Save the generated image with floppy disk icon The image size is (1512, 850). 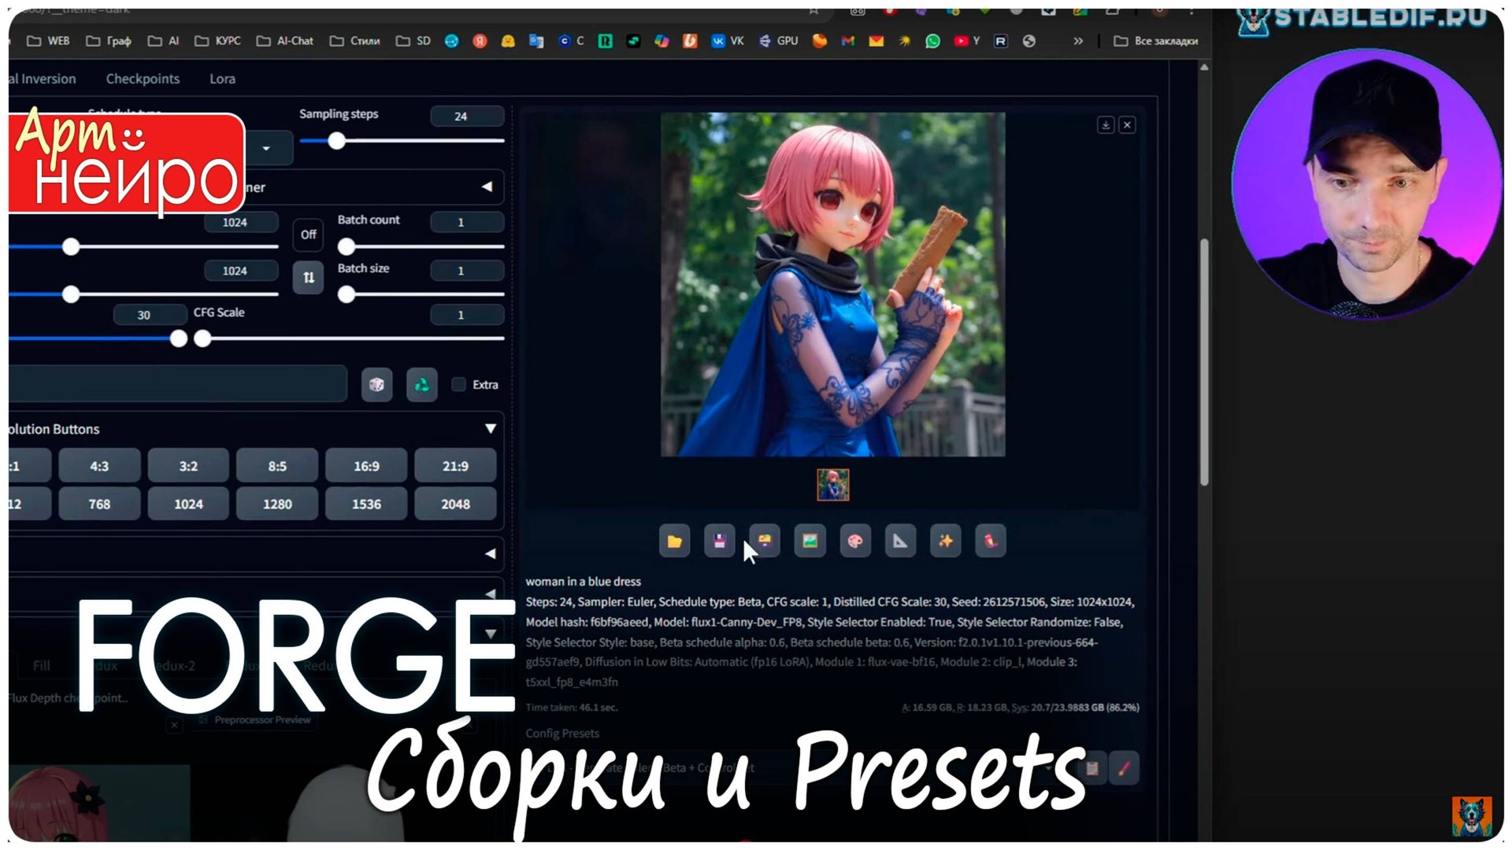[719, 541]
